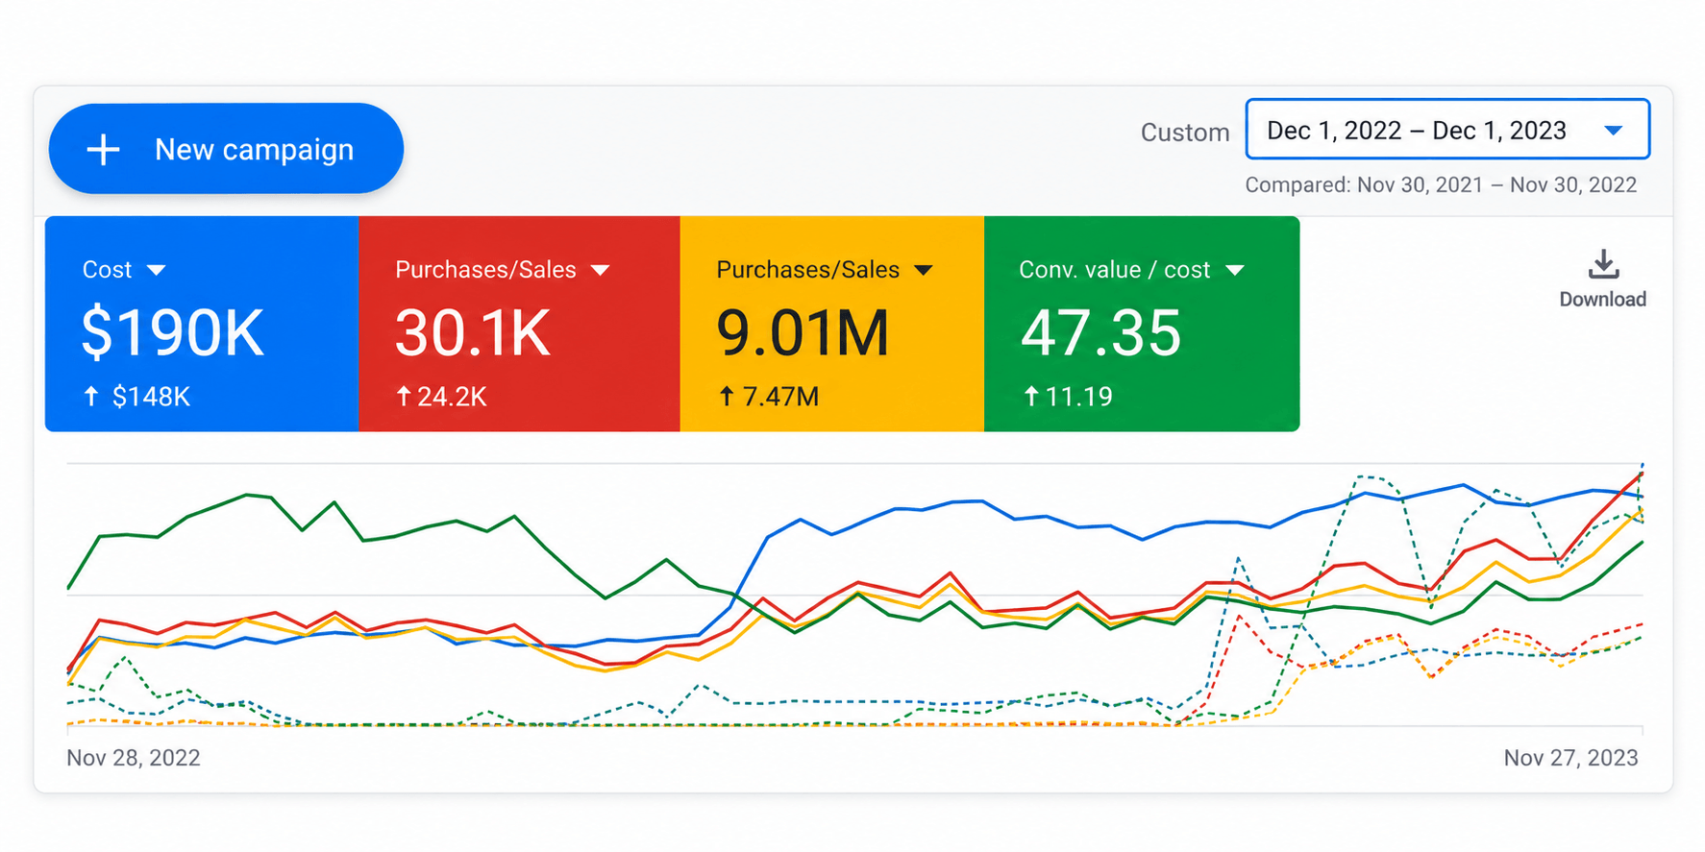This screenshot has height=852, width=1705.
Task: Click the Nov 27, 2023 axis label
Action: pos(1570,758)
